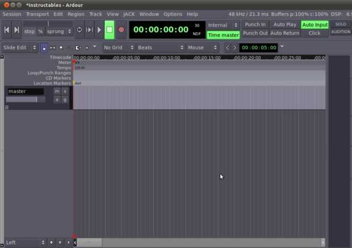Toggle Time master button

(x=223, y=35)
